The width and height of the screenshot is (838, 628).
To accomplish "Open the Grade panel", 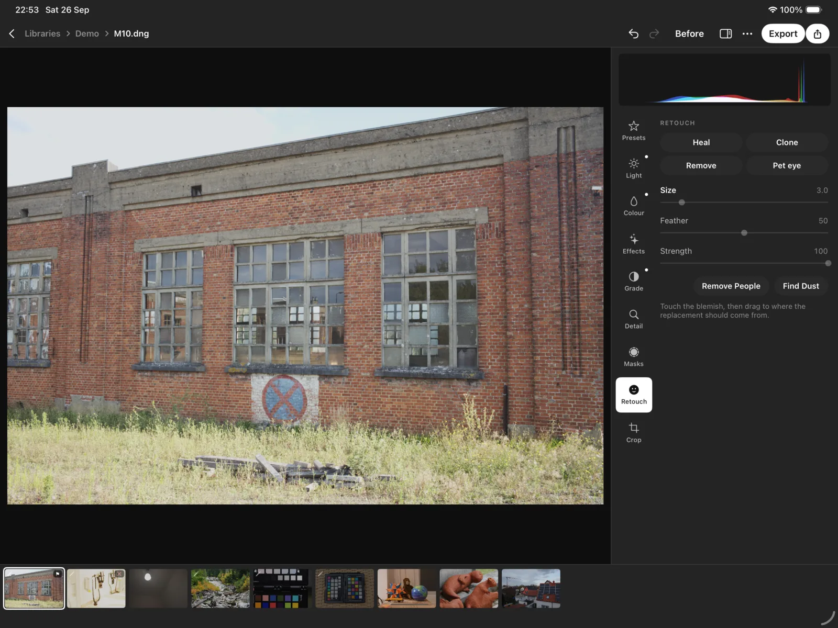I will (x=634, y=282).
